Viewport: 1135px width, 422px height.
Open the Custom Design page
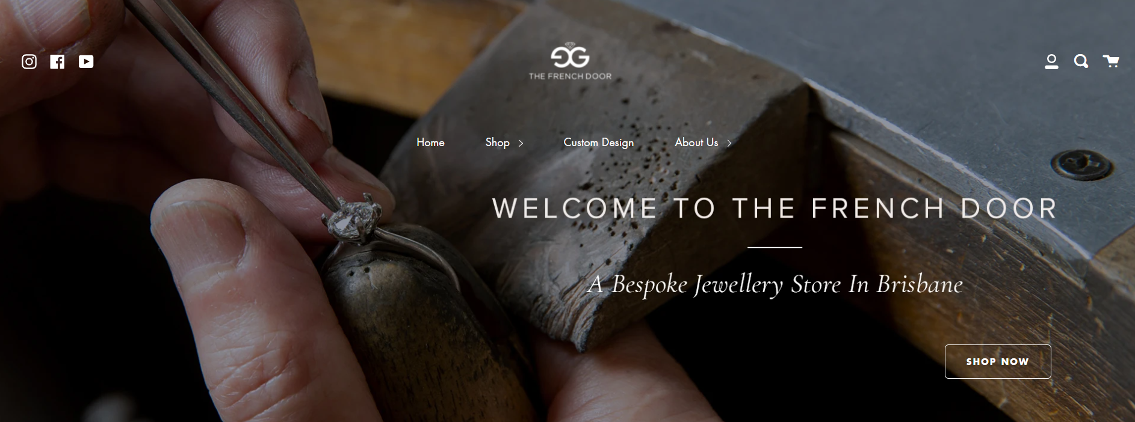598,142
